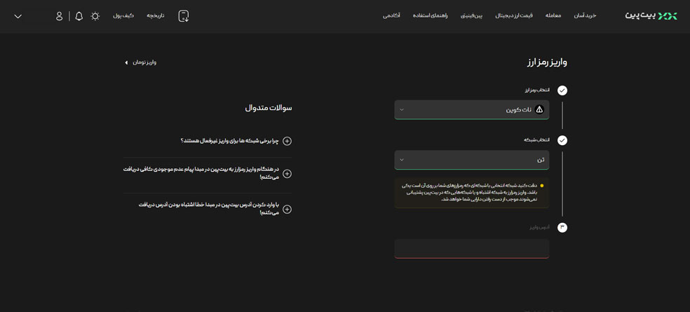Go to کیف پول (Wallet) in header
The width and height of the screenshot is (690, 312).
(123, 15)
